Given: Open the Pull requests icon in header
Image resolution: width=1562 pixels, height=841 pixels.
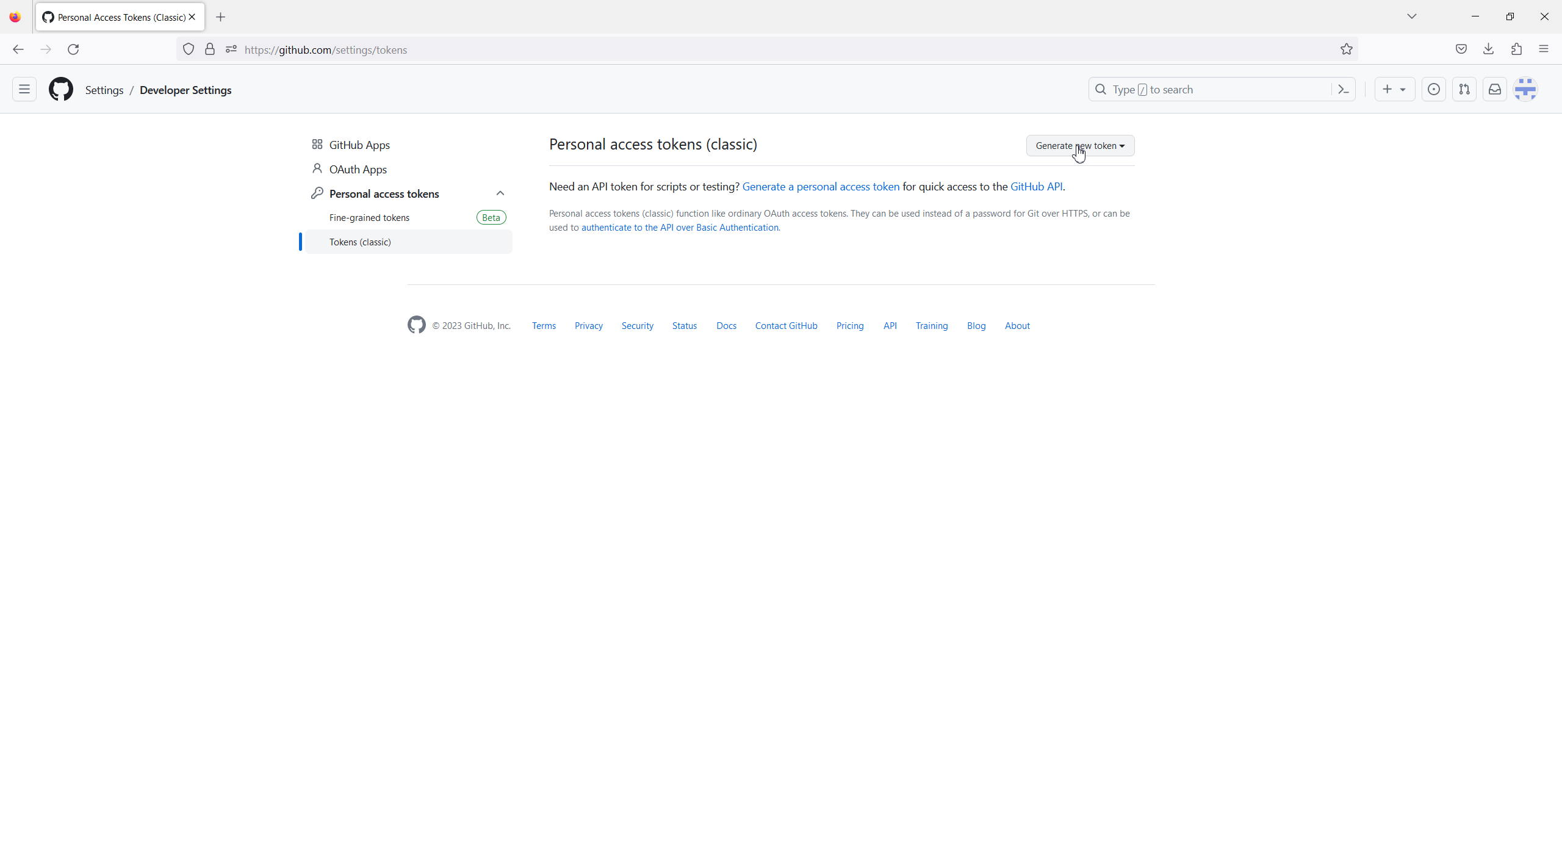Looking at the screenshot, I should (1464, 90).
